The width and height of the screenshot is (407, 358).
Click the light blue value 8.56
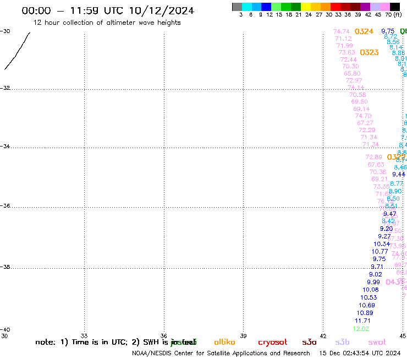click(x=393, y=42)
